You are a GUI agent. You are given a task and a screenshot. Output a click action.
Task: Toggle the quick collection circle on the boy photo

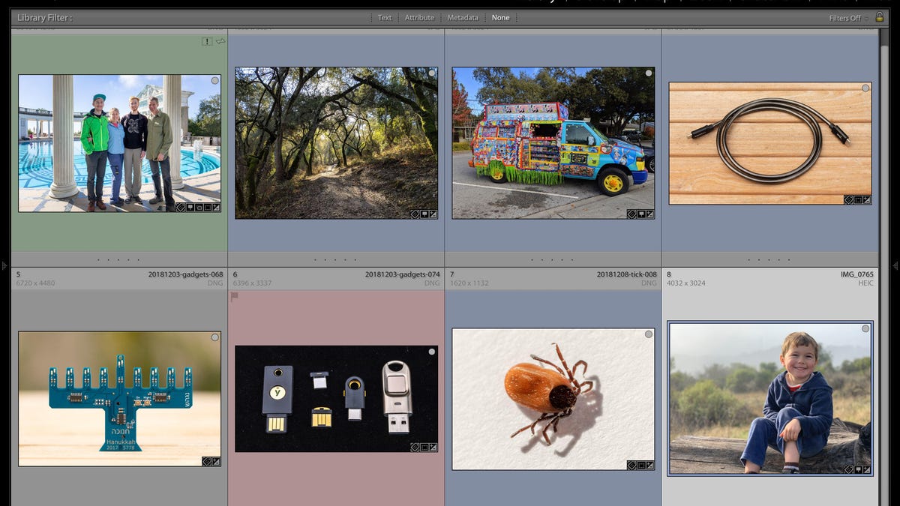coord(865,328)
